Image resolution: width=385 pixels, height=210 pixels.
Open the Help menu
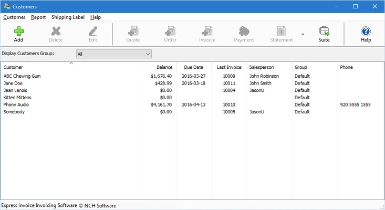click(96, 17)
